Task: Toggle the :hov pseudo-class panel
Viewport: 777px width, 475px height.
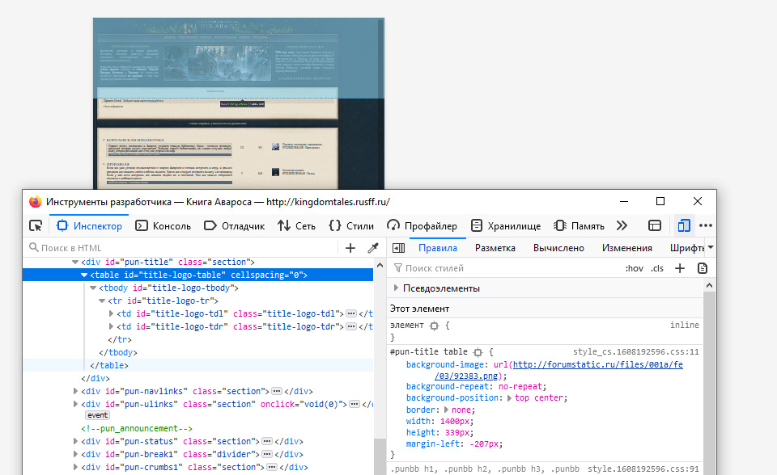Action: click(635, 268)
